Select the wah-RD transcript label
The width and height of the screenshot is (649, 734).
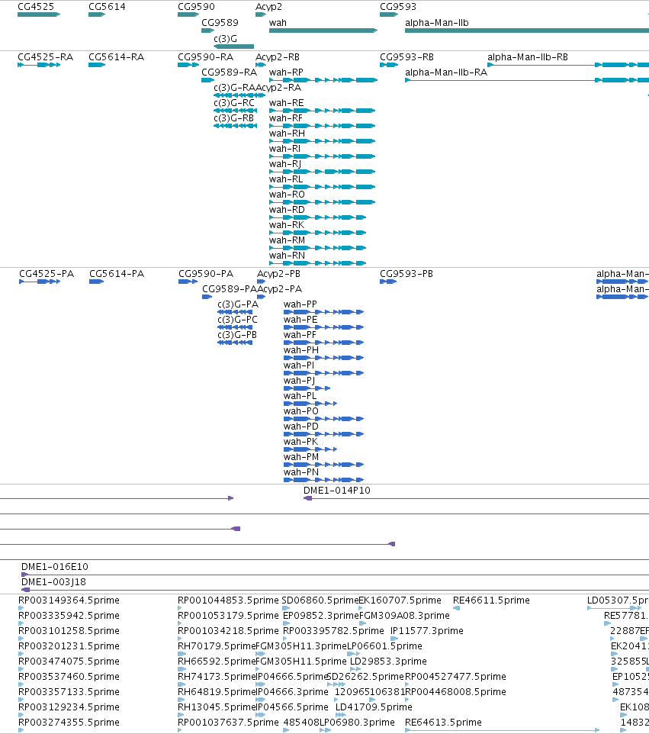click(x=287, y=210)
